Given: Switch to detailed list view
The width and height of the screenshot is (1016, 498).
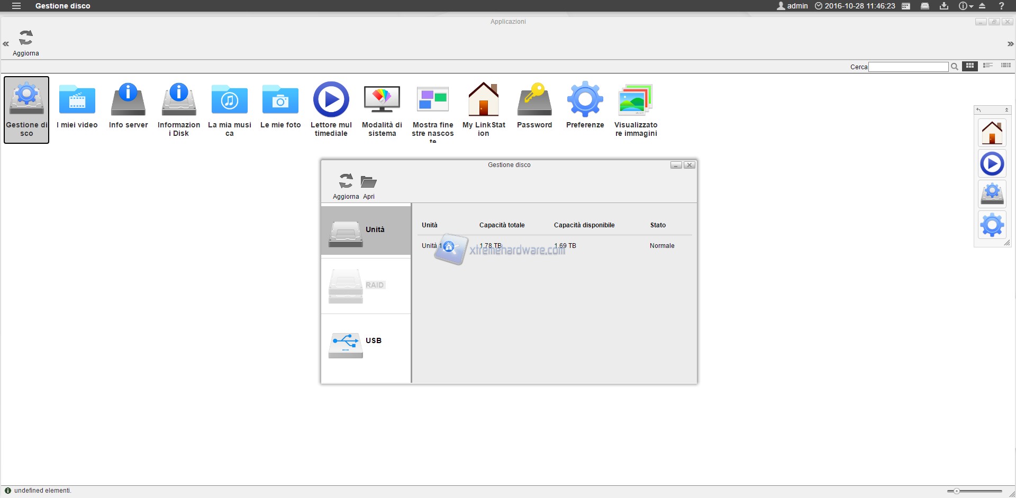Looking at the screenshot, I should point(1006,66).
